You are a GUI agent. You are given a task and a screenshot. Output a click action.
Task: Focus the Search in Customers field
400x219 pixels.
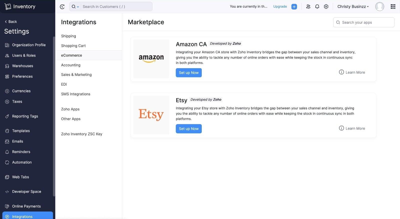click(x=116, y=6)
